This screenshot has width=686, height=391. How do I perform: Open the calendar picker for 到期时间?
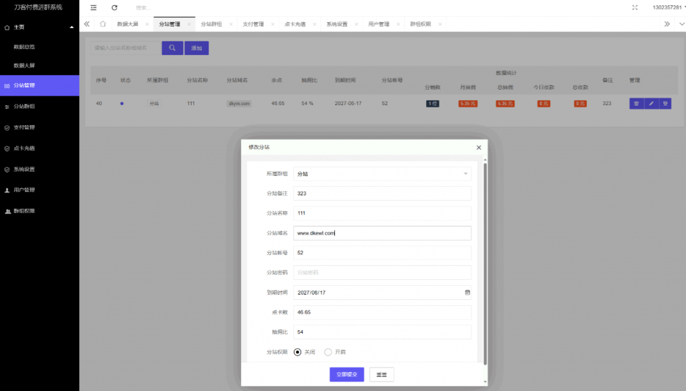pyautogui.click(x=467, y=293)
